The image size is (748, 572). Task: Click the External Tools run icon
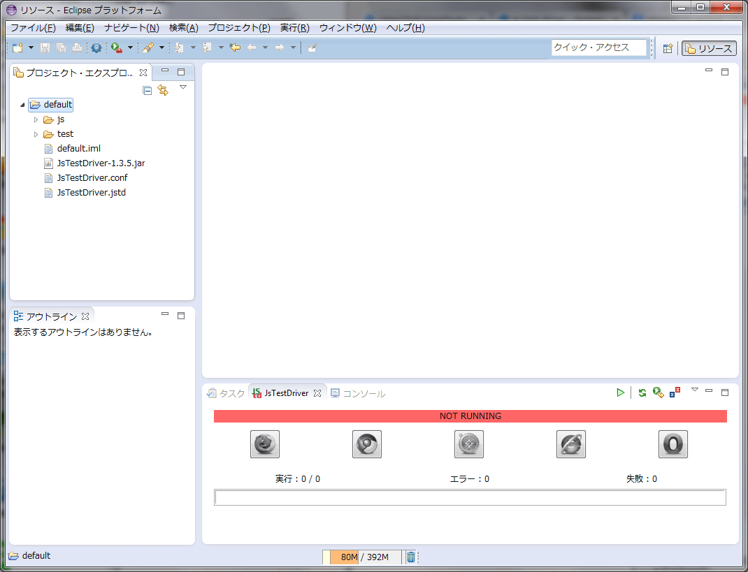coord(117,47)
